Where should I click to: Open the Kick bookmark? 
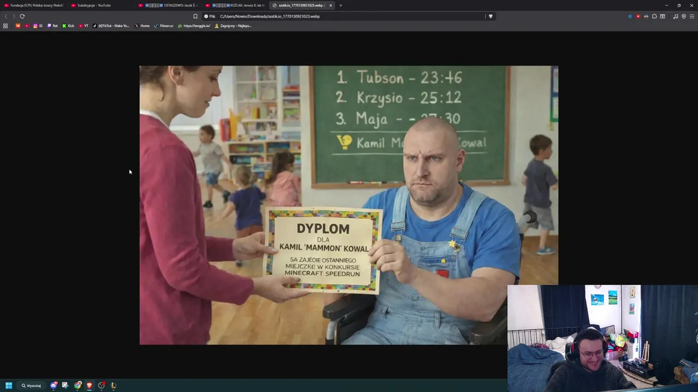coord(68,26)
